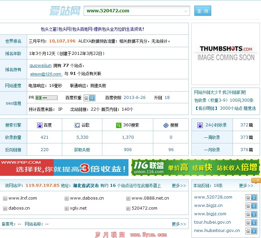Click the 搜搜 engine icon
The height and width of the screenshot is (238, 261).
166,125
